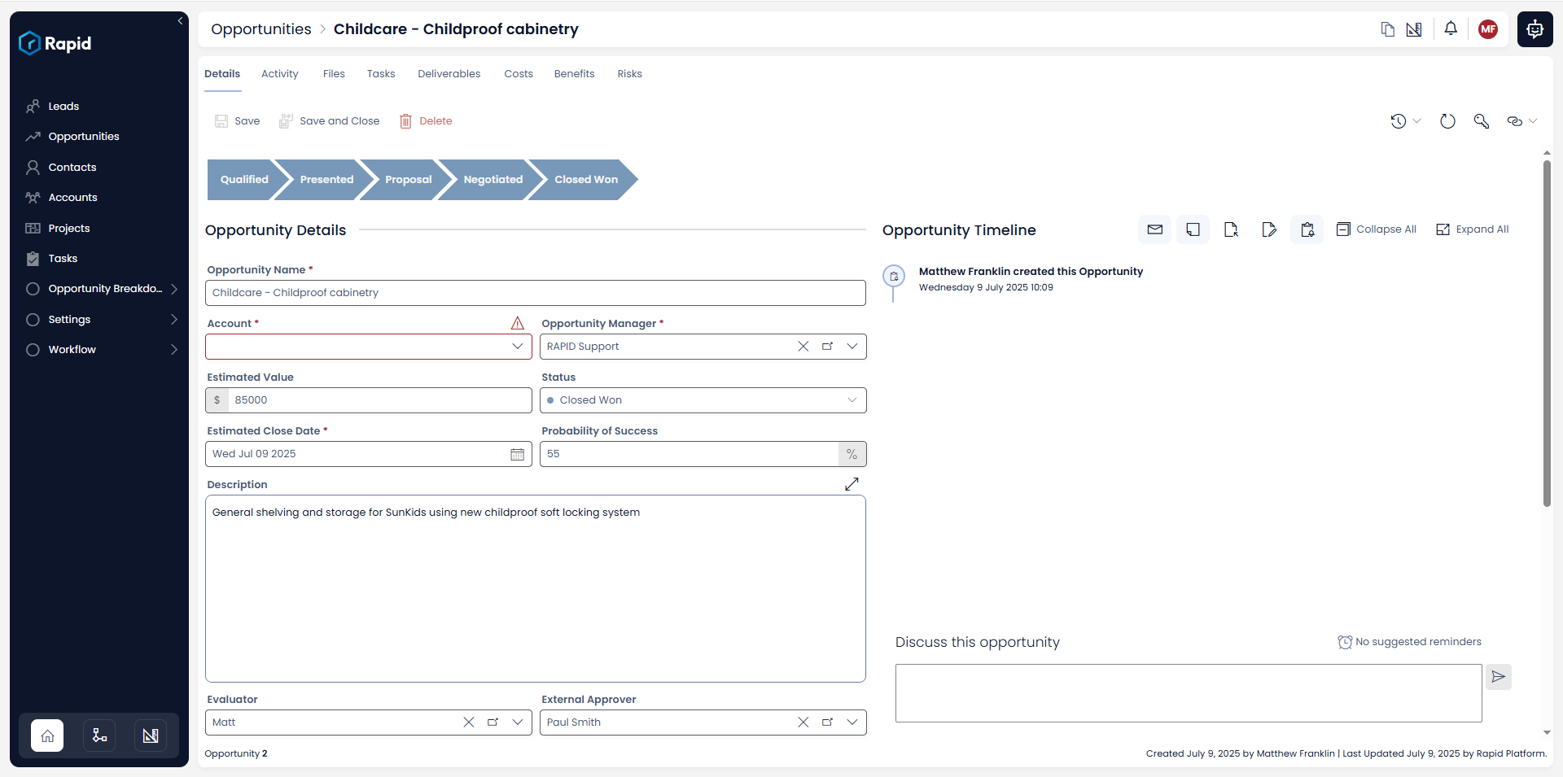This screenshot has height=777, width=1563.
Task: Click the chart icon at sidebar bottom
Action: [151, 736]
